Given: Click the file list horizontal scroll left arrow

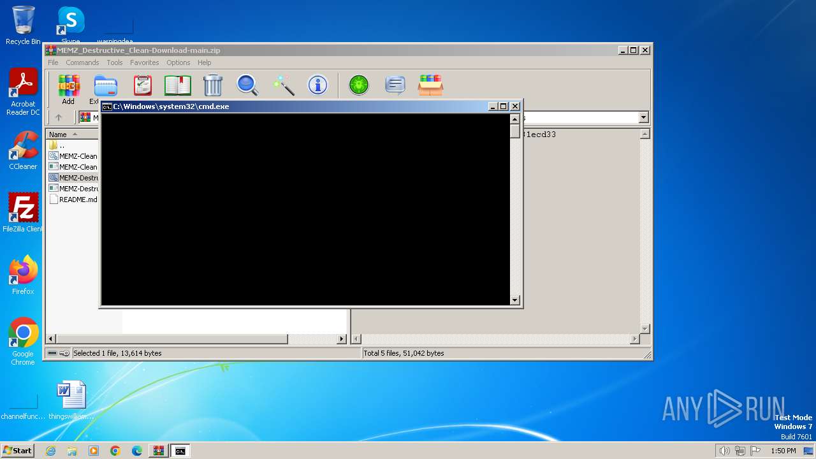Looking at the screenshot, I should pos(51,339).
